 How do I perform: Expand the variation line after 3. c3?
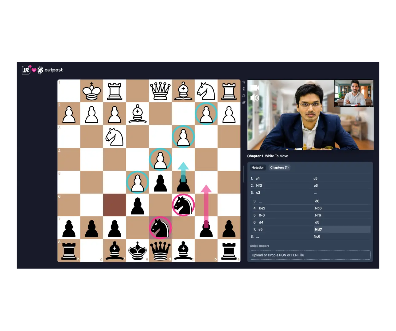point(315,192)
